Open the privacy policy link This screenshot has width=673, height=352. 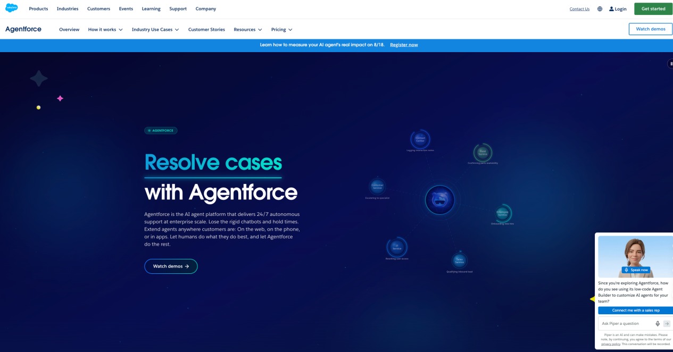coord(611,344)
